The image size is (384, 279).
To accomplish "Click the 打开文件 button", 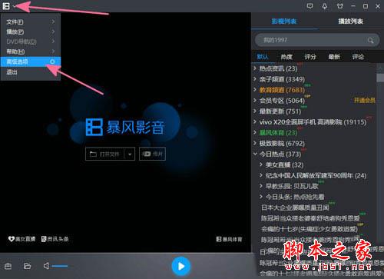I will click(x=104, y=154).
